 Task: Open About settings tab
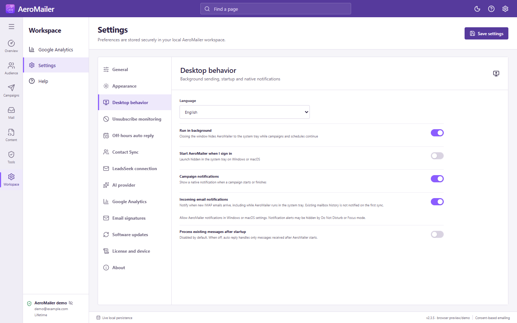(x=135, y=268)
